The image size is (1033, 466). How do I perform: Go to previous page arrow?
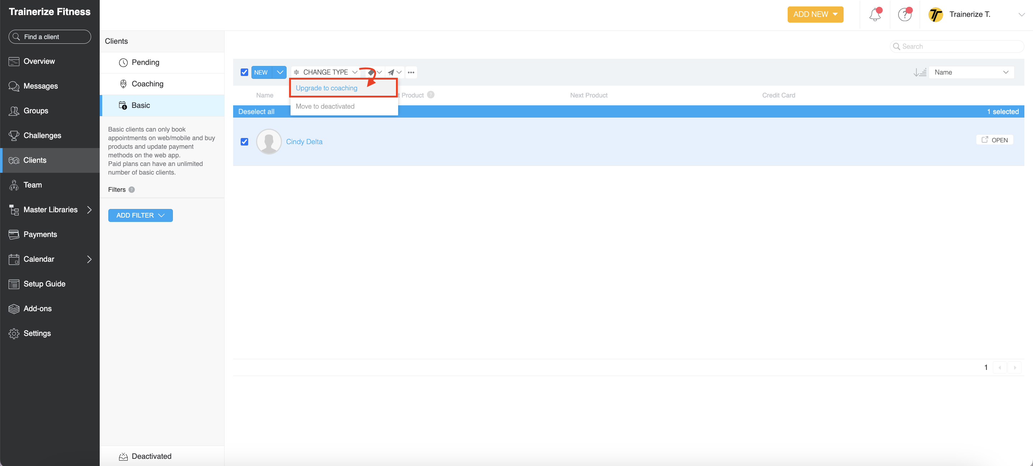tap(1000, 367)
